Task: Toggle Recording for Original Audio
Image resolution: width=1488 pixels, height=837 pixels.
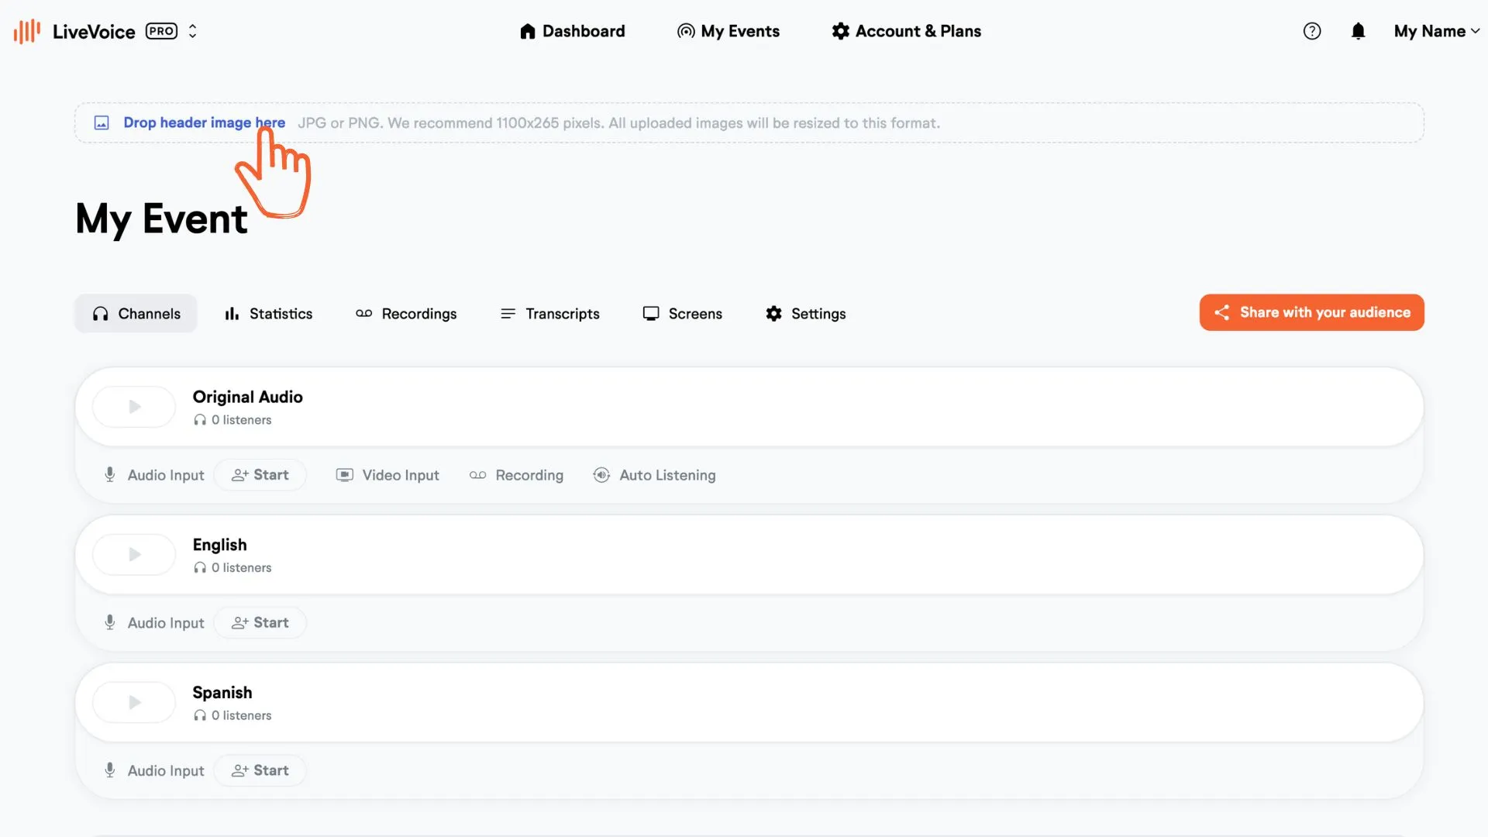Action: [x=516, y=475]
